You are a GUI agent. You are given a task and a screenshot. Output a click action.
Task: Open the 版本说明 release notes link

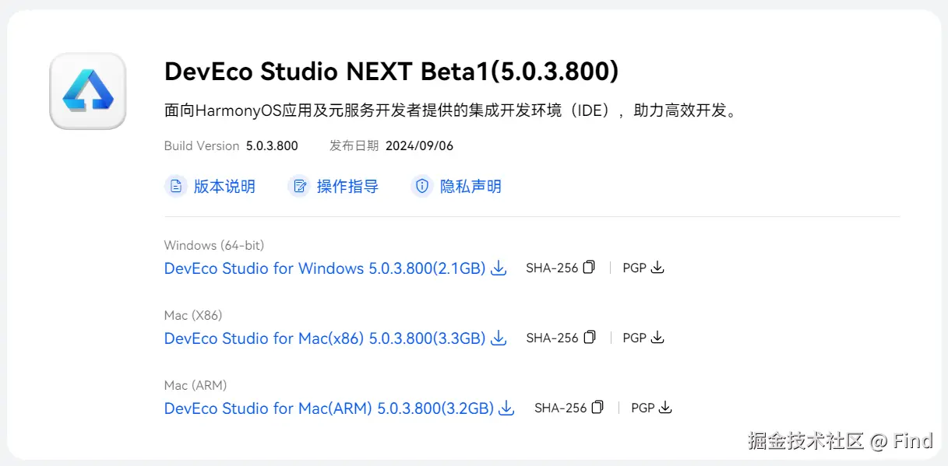pyautogui.click(x=224, y=187)
